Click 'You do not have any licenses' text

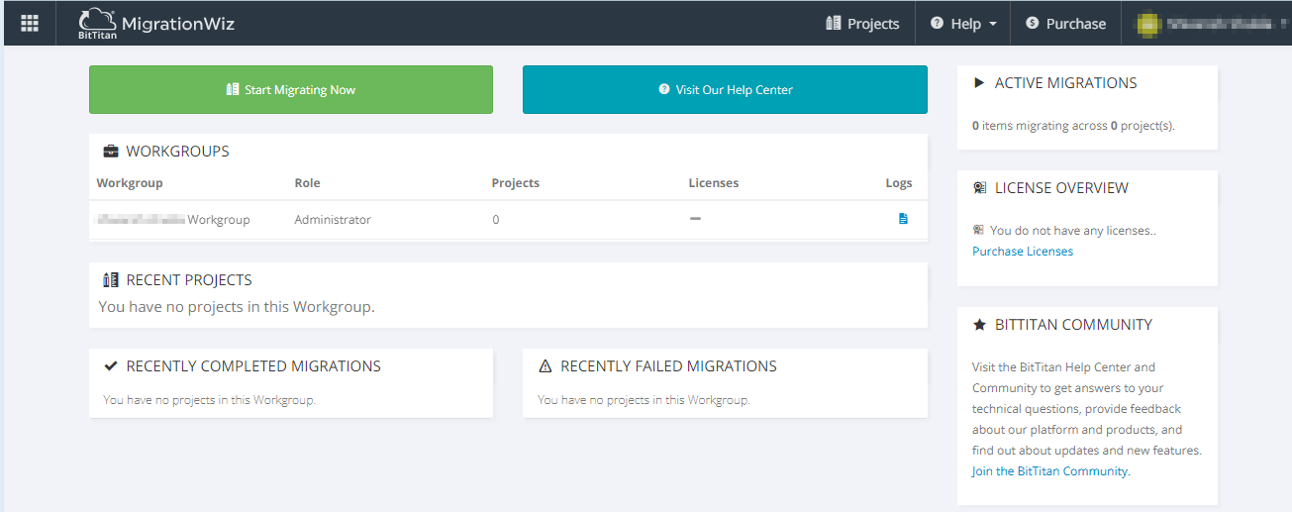tap(1073, 230)
